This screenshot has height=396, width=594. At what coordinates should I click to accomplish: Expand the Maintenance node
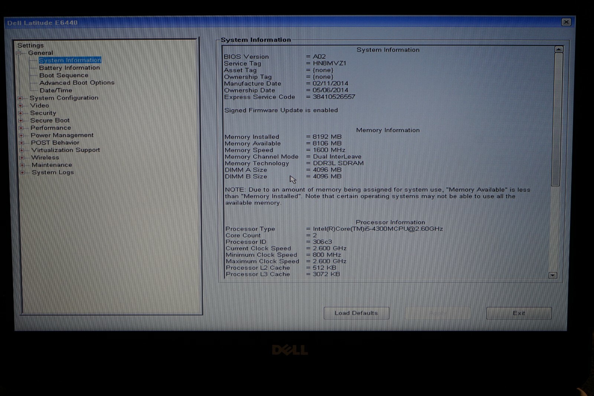[22, 165]
